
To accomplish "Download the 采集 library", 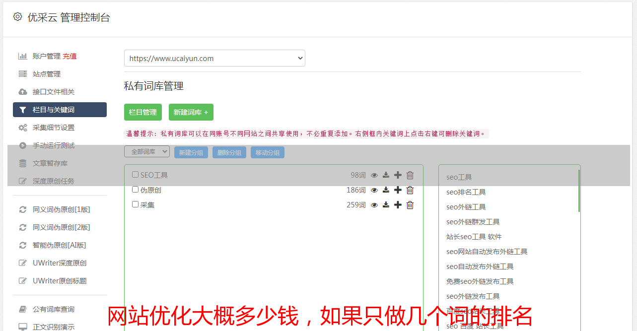I will 386,205.
